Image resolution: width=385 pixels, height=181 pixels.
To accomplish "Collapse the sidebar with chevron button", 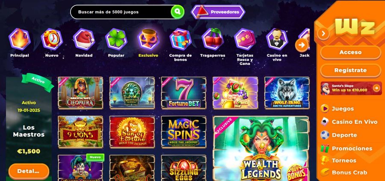I will pyautogui.click(x=323, y=33).
